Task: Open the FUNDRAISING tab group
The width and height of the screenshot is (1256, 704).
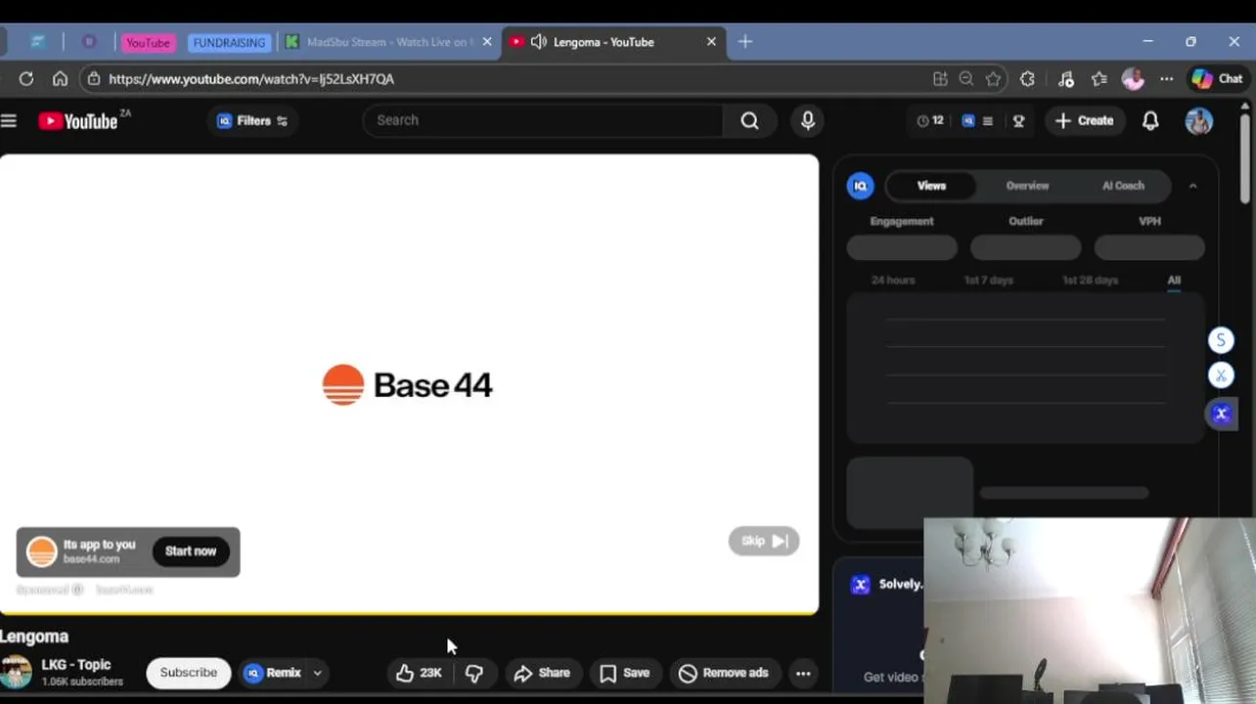Action: pos(229,43)
